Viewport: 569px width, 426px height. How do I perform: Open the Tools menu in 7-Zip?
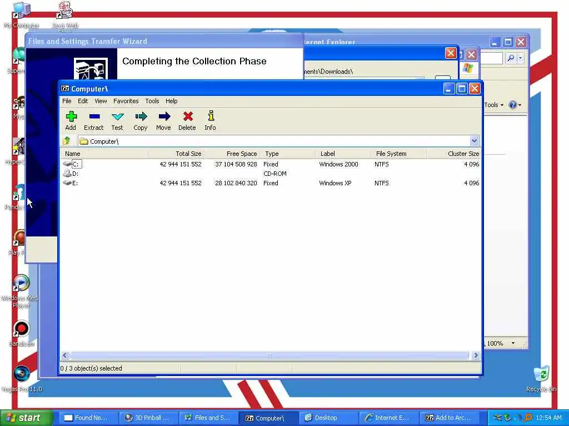click(152, 101)
